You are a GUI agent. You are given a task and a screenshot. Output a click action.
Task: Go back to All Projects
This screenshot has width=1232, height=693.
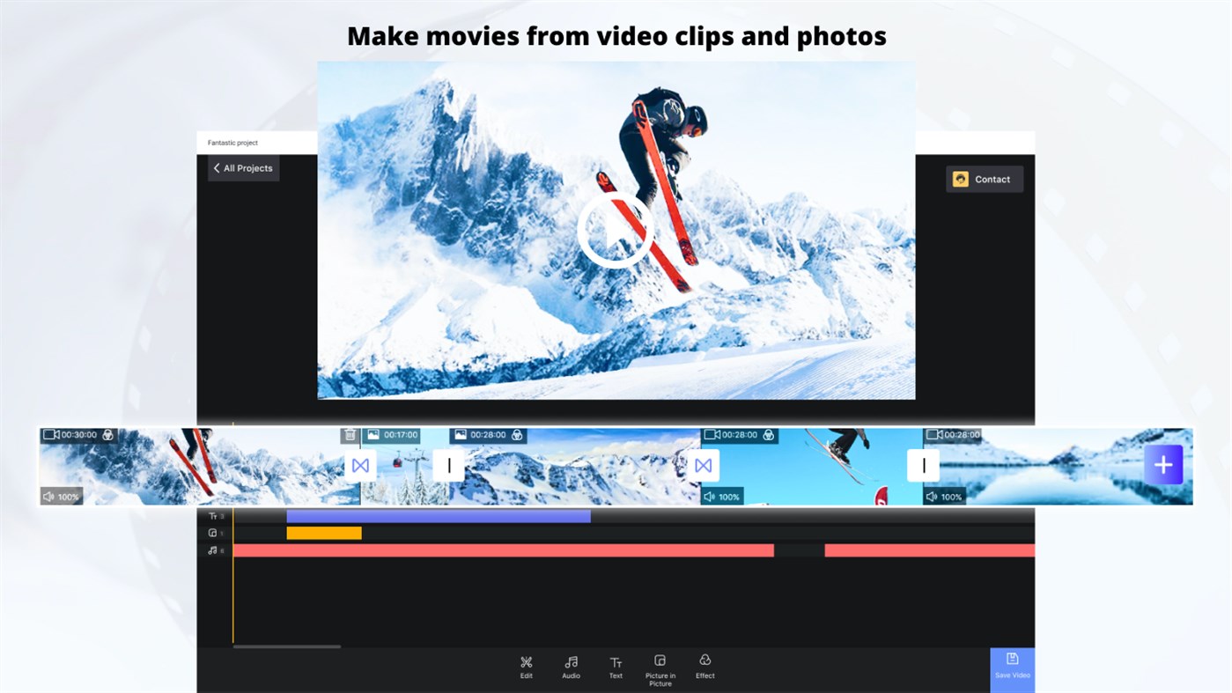[242, 167]
